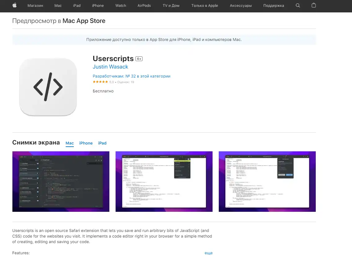Click the Features: label
Viewport: 352px width, 258px height.
pyautogui.click(x=21, y=253)
